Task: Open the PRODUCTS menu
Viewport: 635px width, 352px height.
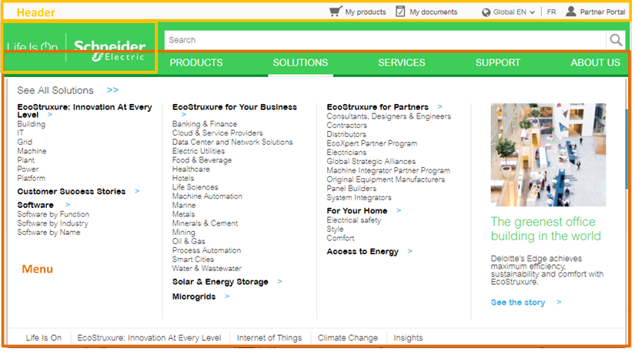Action: point(196,63)
